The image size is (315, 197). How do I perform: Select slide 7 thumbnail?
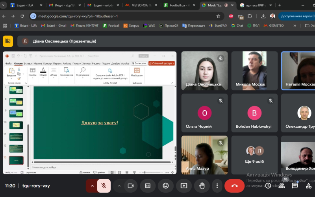pos(16,90)
